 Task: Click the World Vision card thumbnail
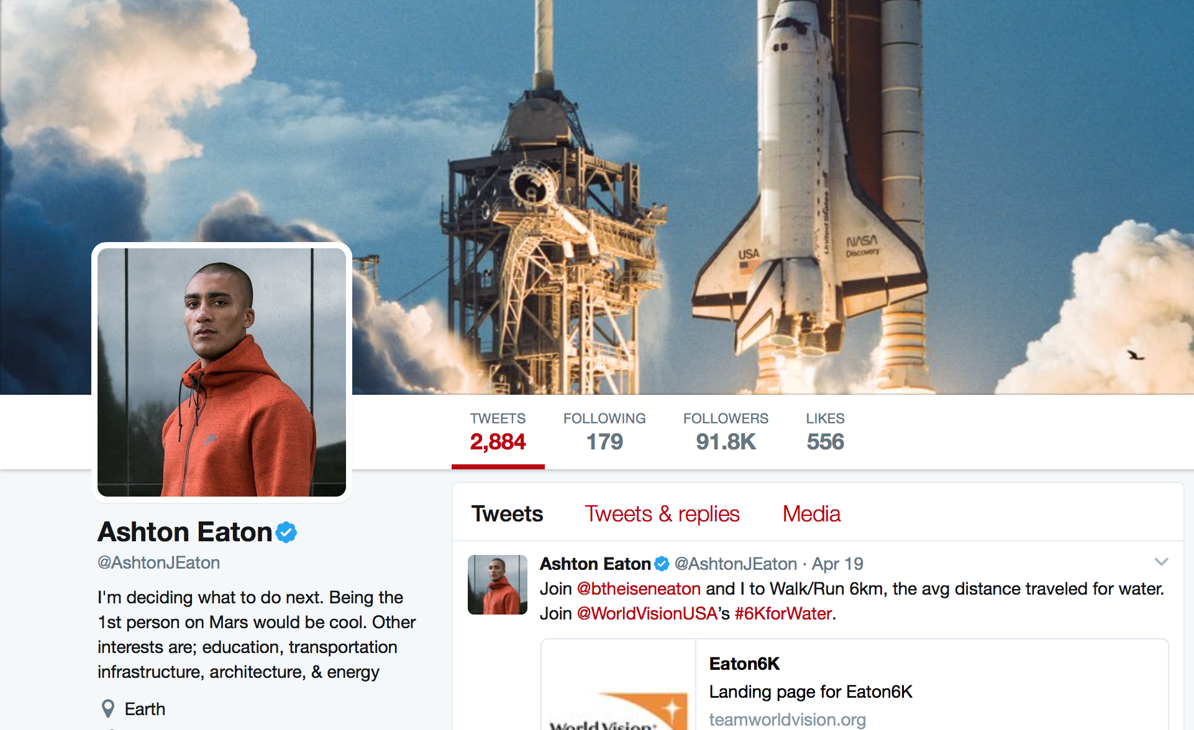618,685
